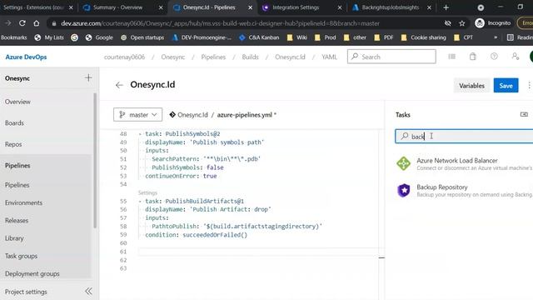Collapse the PublishBuildArtifacts task fold marker
Image resolution: width=533 pixels, height=300 pixels.
140,202
